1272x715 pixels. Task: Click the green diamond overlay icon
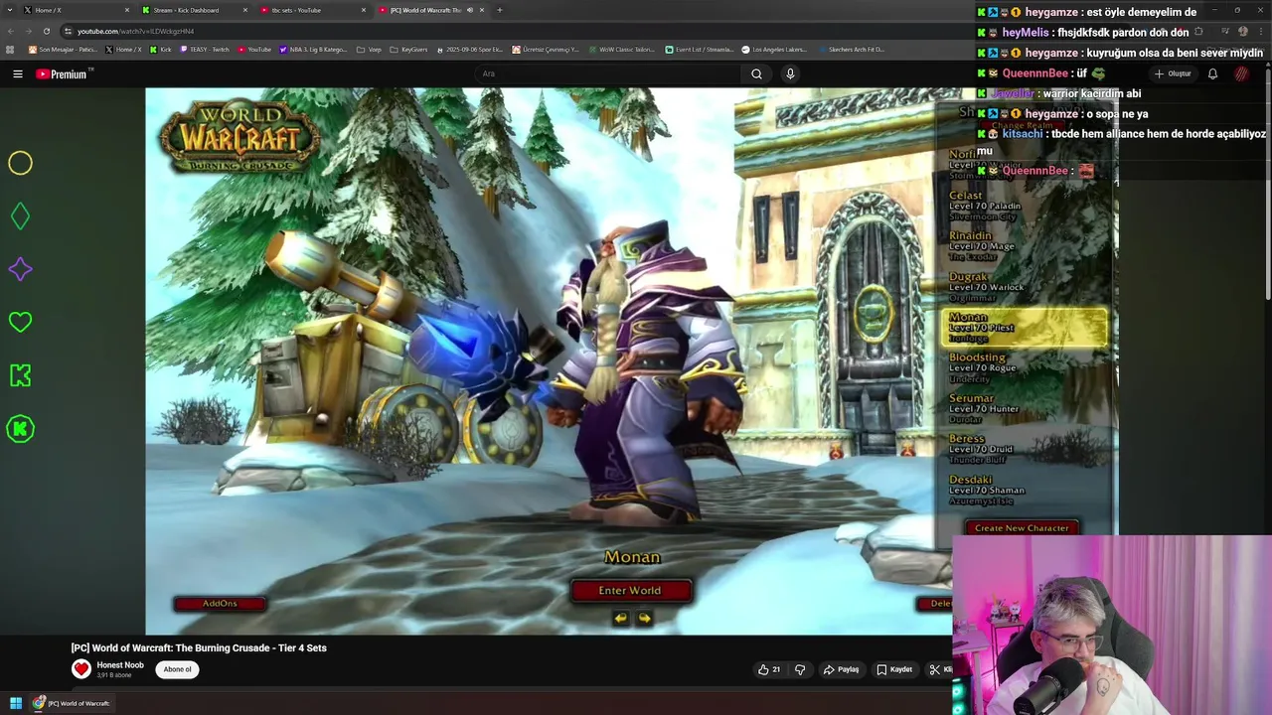[x=20, y=215]
